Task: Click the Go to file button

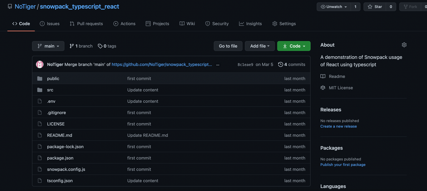Action: (228, 46)
